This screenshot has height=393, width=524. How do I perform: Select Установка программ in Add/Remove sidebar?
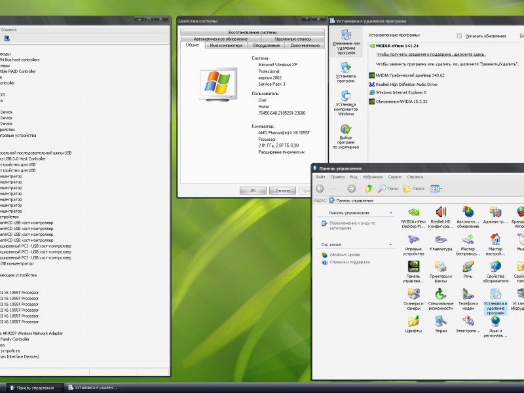[346, 72]
